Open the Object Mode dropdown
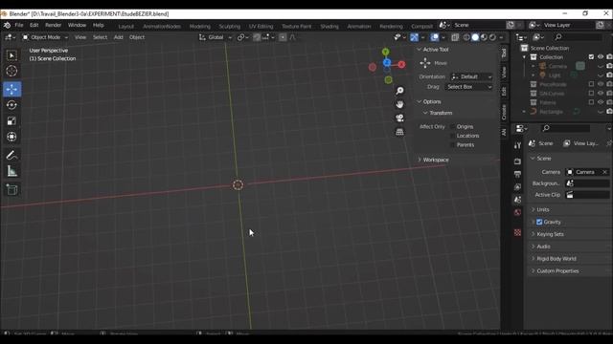613x344 pixels. (45, 37)
